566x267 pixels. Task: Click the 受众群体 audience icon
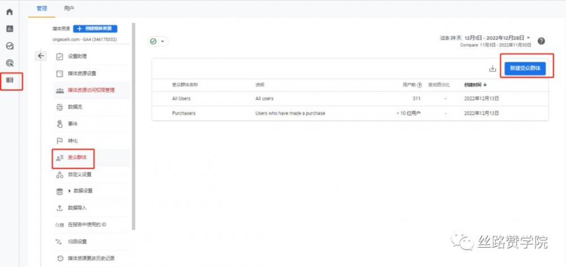click(60, 158)
